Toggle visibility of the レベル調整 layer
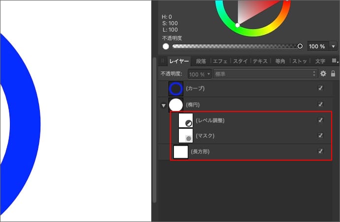 [x=321, y=120]
